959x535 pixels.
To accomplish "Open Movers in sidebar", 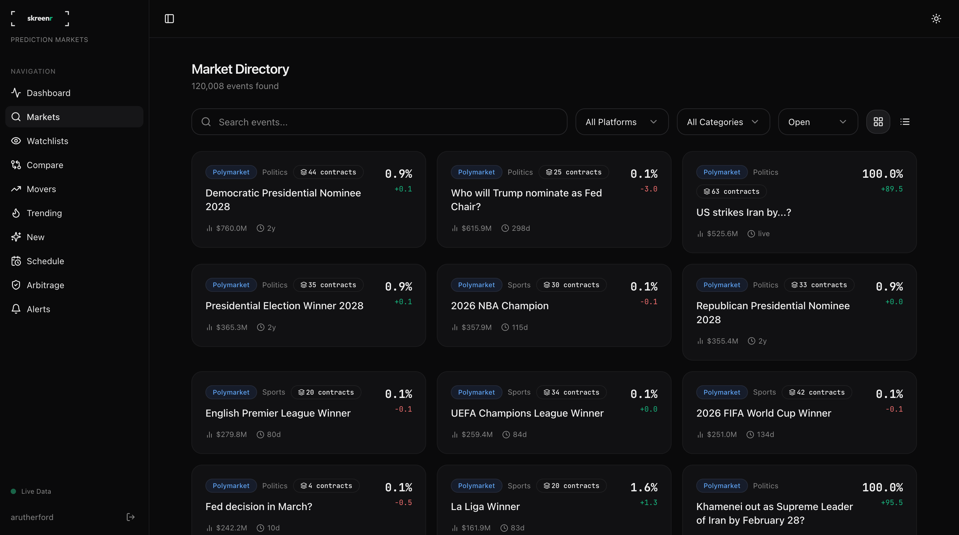I will click(74, 189).
